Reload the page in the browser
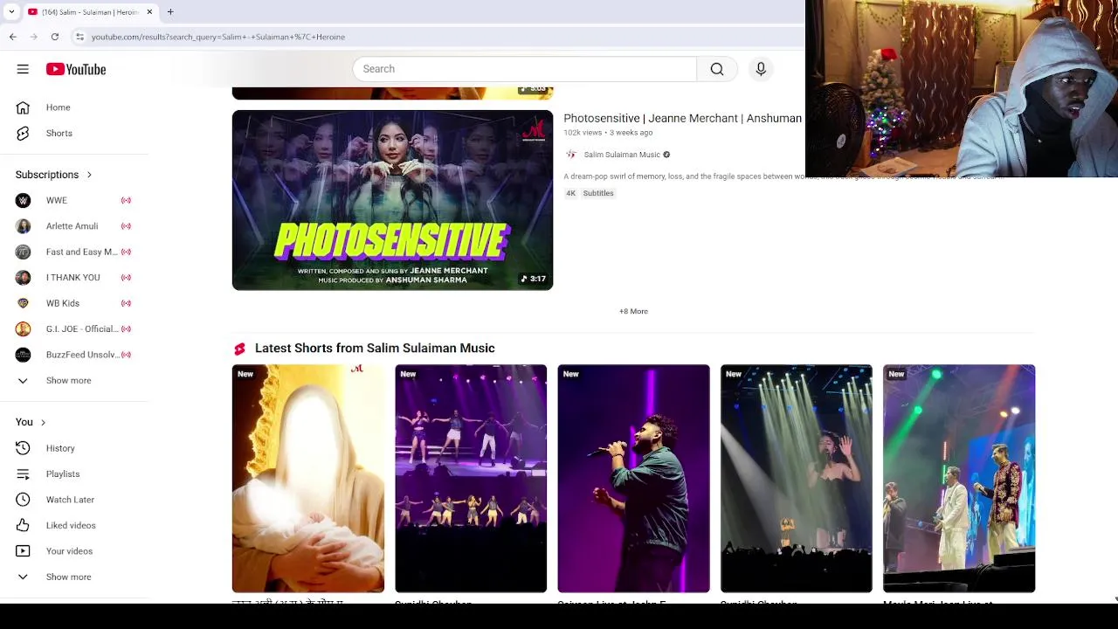The height and width of the screenshot is (629, 1118). (55, 37)
